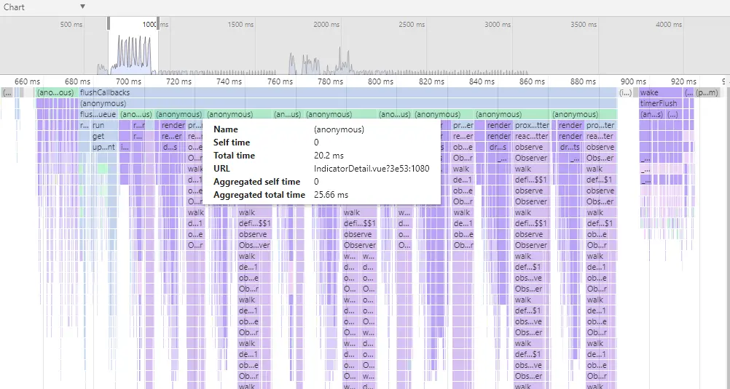The height and width of the screenshot is (389, 730).
Task: Select the (i...) bar right after flushCallbacks
Action: (x=626, y=92)
